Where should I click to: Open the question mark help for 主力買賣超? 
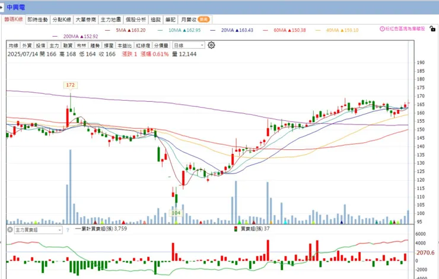coord(68,230)
